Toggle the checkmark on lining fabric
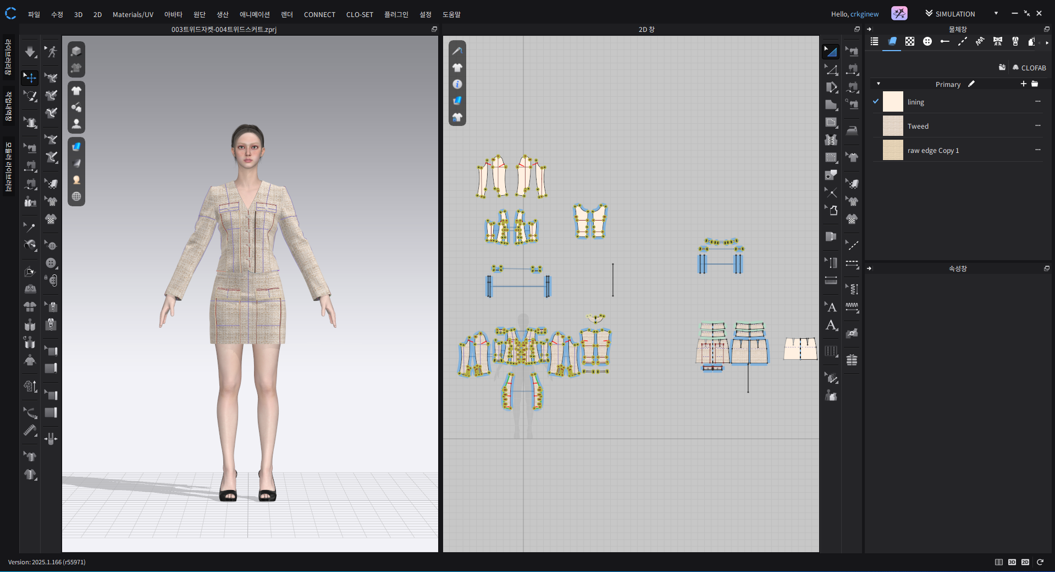The width and height of the screenshot is (1055, 572). click(x=876, y=102)
